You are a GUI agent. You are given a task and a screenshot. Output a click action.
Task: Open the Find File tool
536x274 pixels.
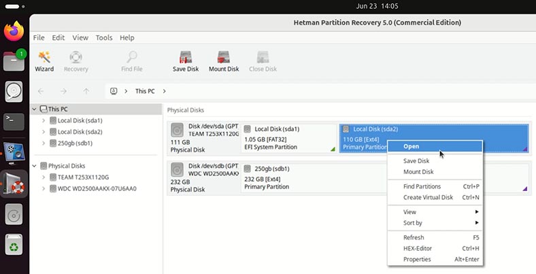click(131, 61)
